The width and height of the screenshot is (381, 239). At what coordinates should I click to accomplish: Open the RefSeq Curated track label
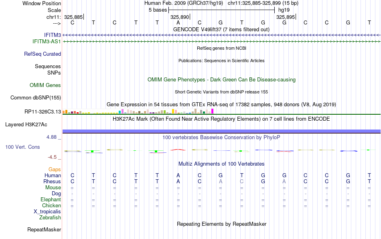coord(43,54)
